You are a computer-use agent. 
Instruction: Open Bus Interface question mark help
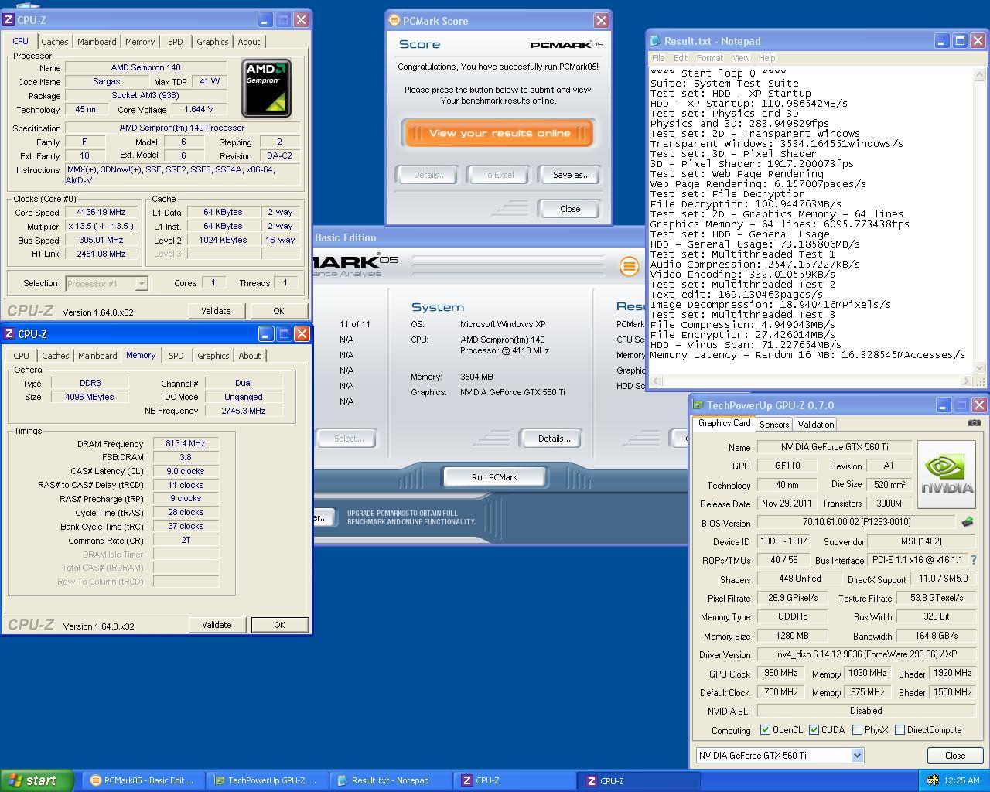click(973, 560)
